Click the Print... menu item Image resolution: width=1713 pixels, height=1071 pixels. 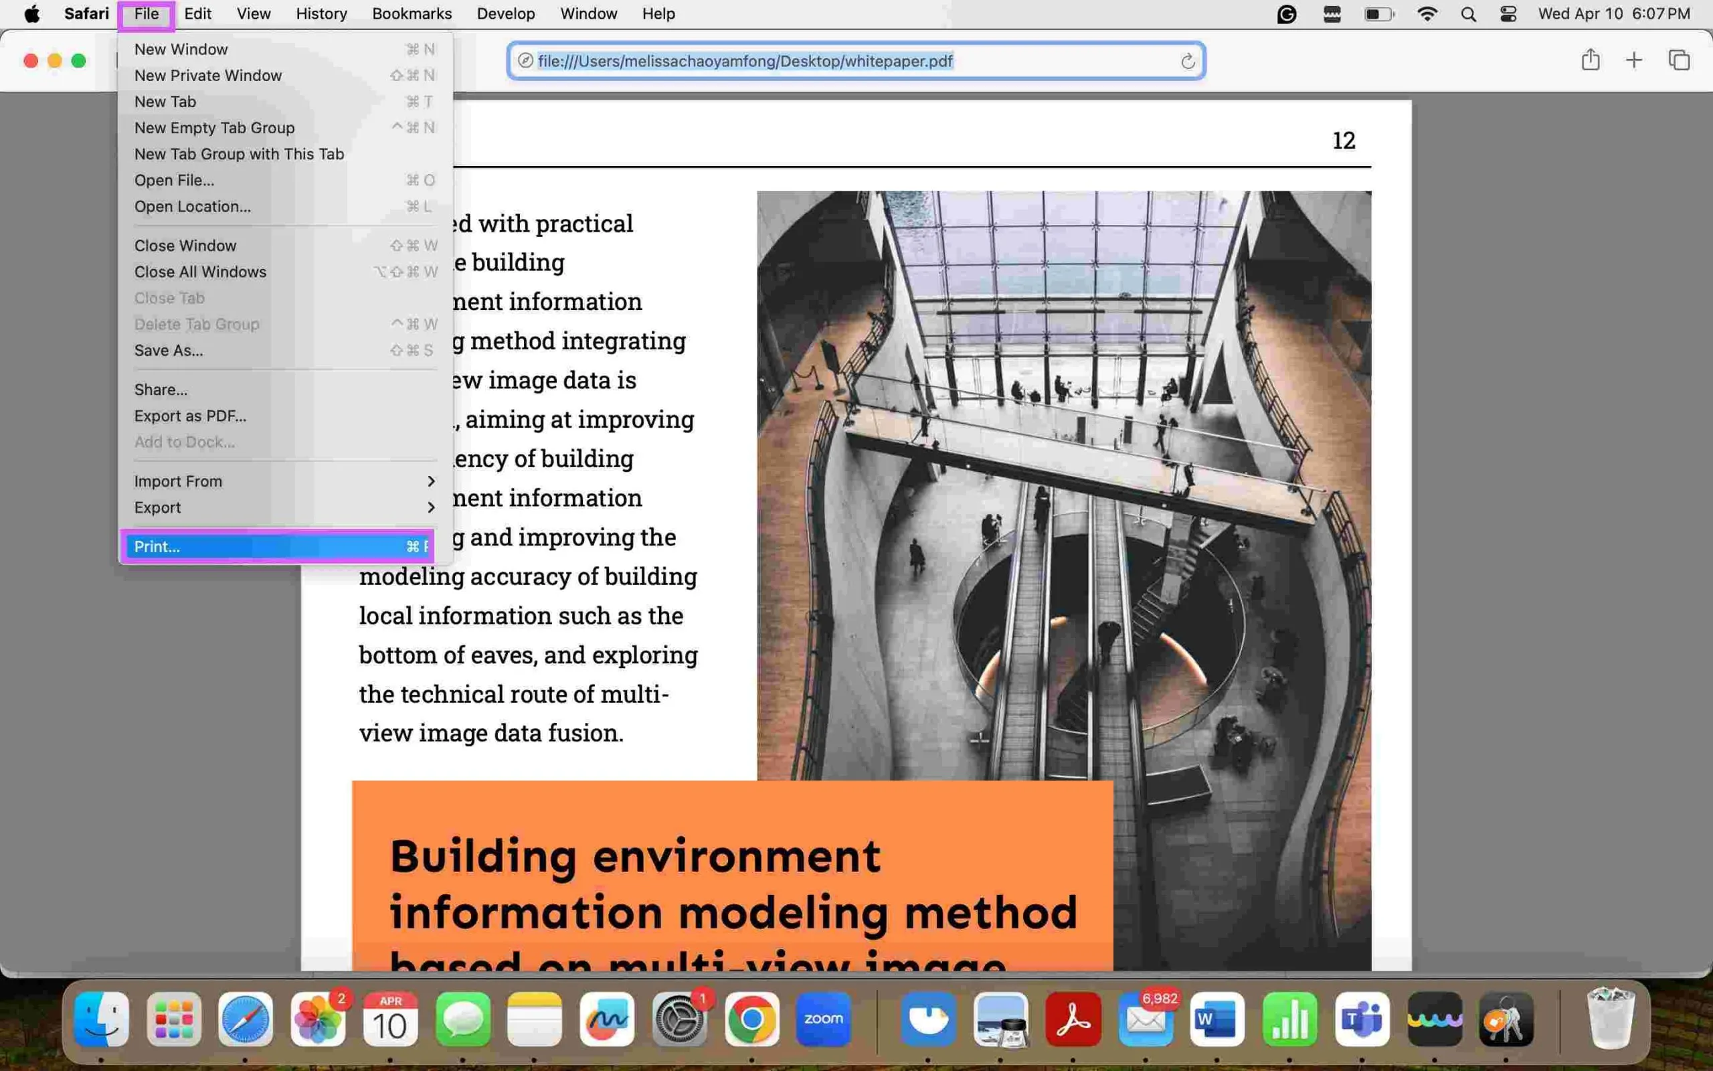(x=155, y=547)
